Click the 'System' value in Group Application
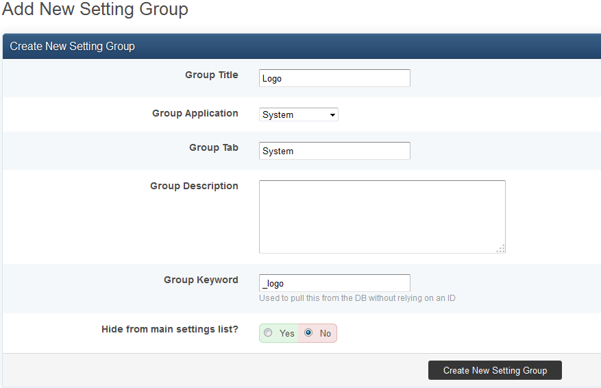Image resolution: width=601 pixels, height=388 pixels. 278,115
